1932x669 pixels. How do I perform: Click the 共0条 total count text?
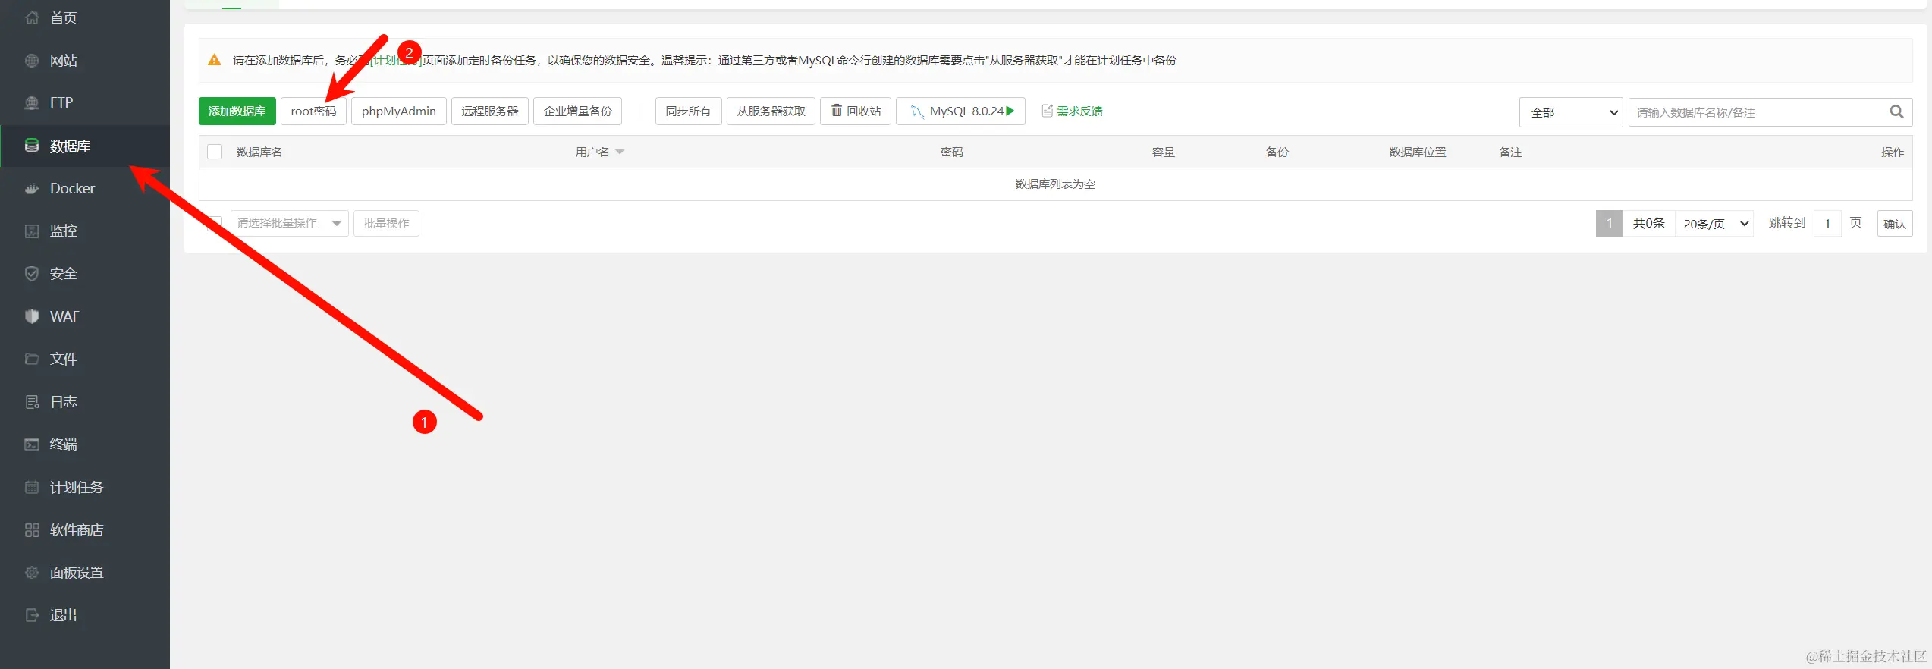pos(1648,223)
